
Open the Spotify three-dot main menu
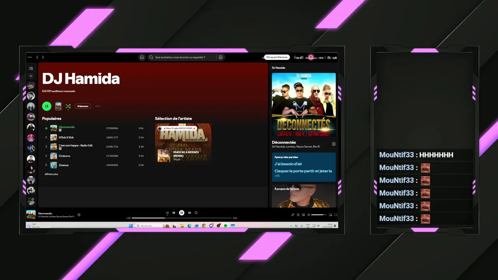click(30, 57)
